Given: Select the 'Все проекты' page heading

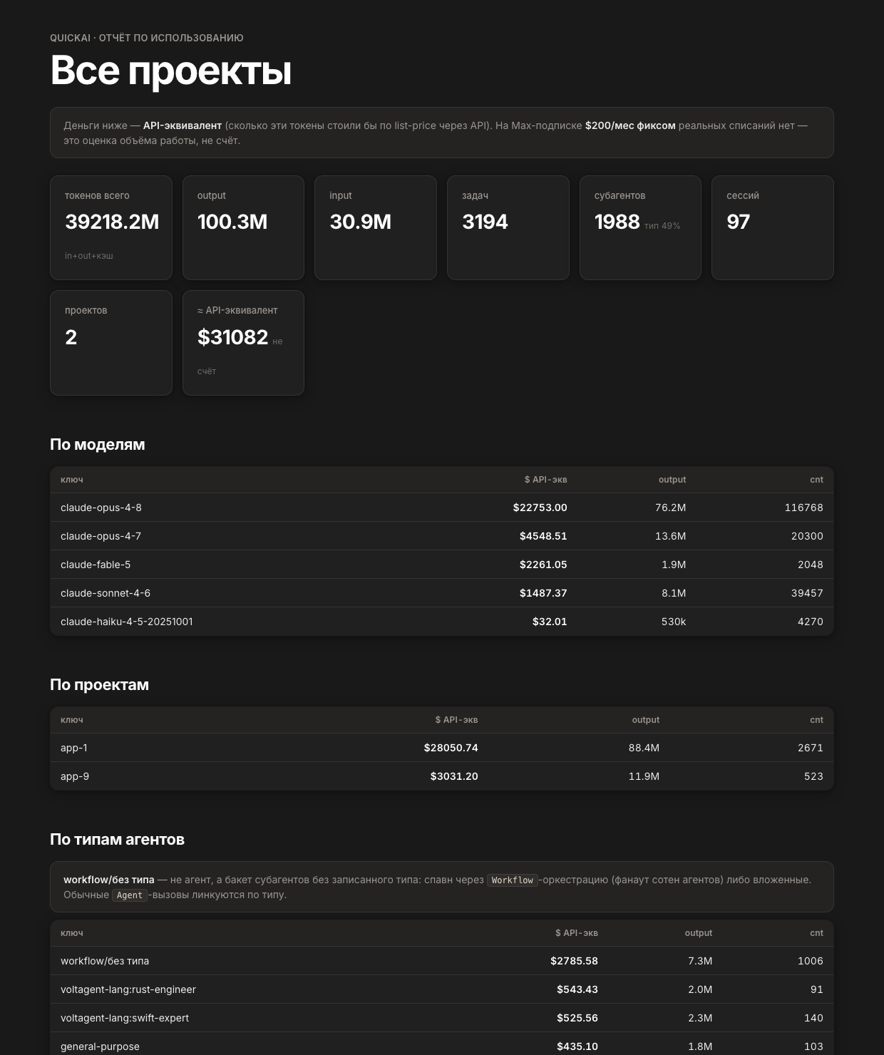Looking at the screenshot, I should point(171,71).
